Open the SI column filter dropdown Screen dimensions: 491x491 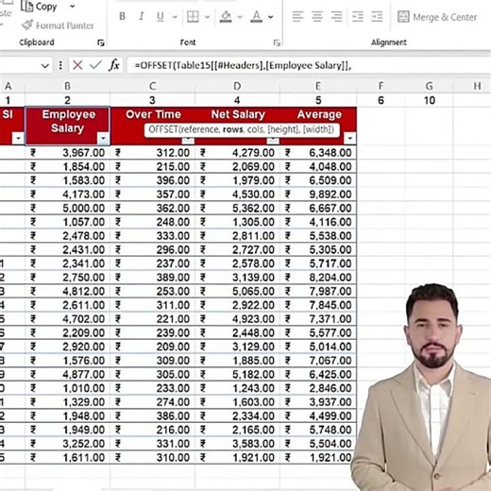click(x=18, y=138)
